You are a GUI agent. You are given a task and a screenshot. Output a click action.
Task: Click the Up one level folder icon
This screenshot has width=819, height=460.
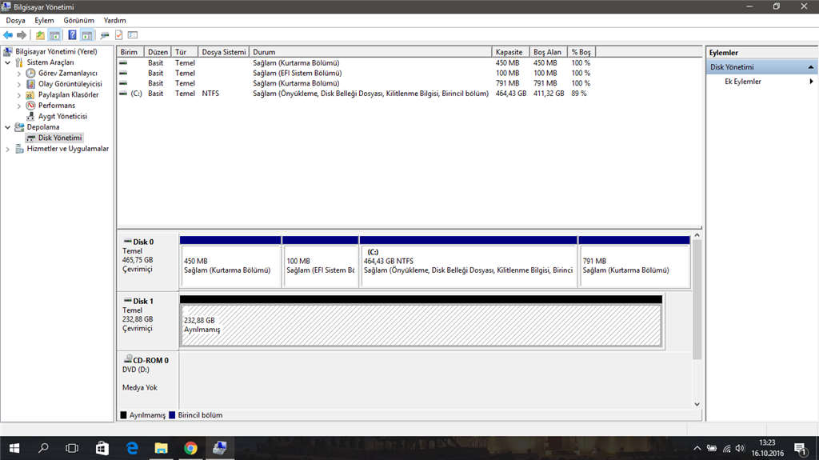point(40,35)
